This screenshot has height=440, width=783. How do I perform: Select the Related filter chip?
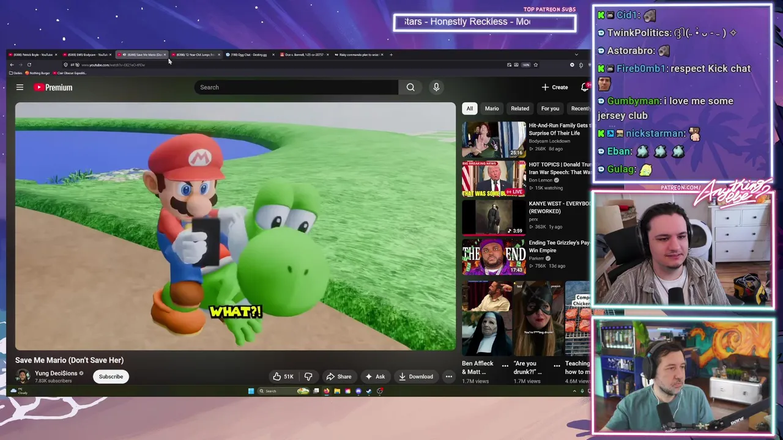tap(520, 108)
